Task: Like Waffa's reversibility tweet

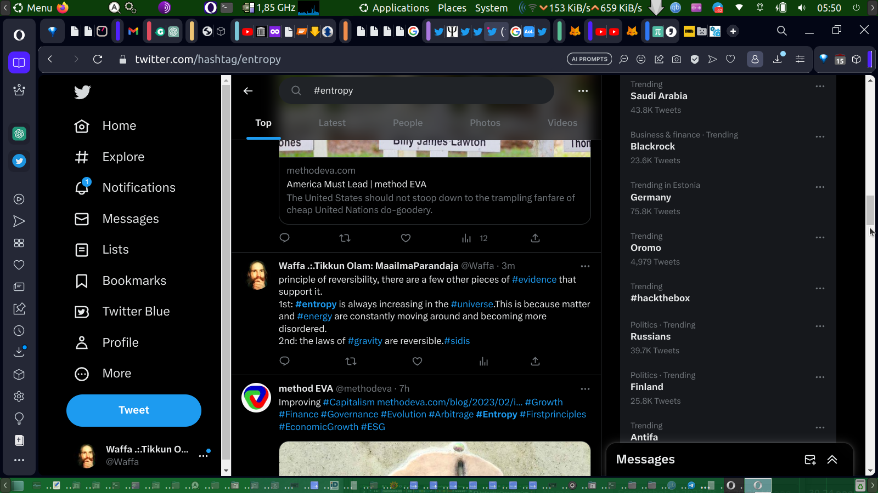Action: pos(417,362)
